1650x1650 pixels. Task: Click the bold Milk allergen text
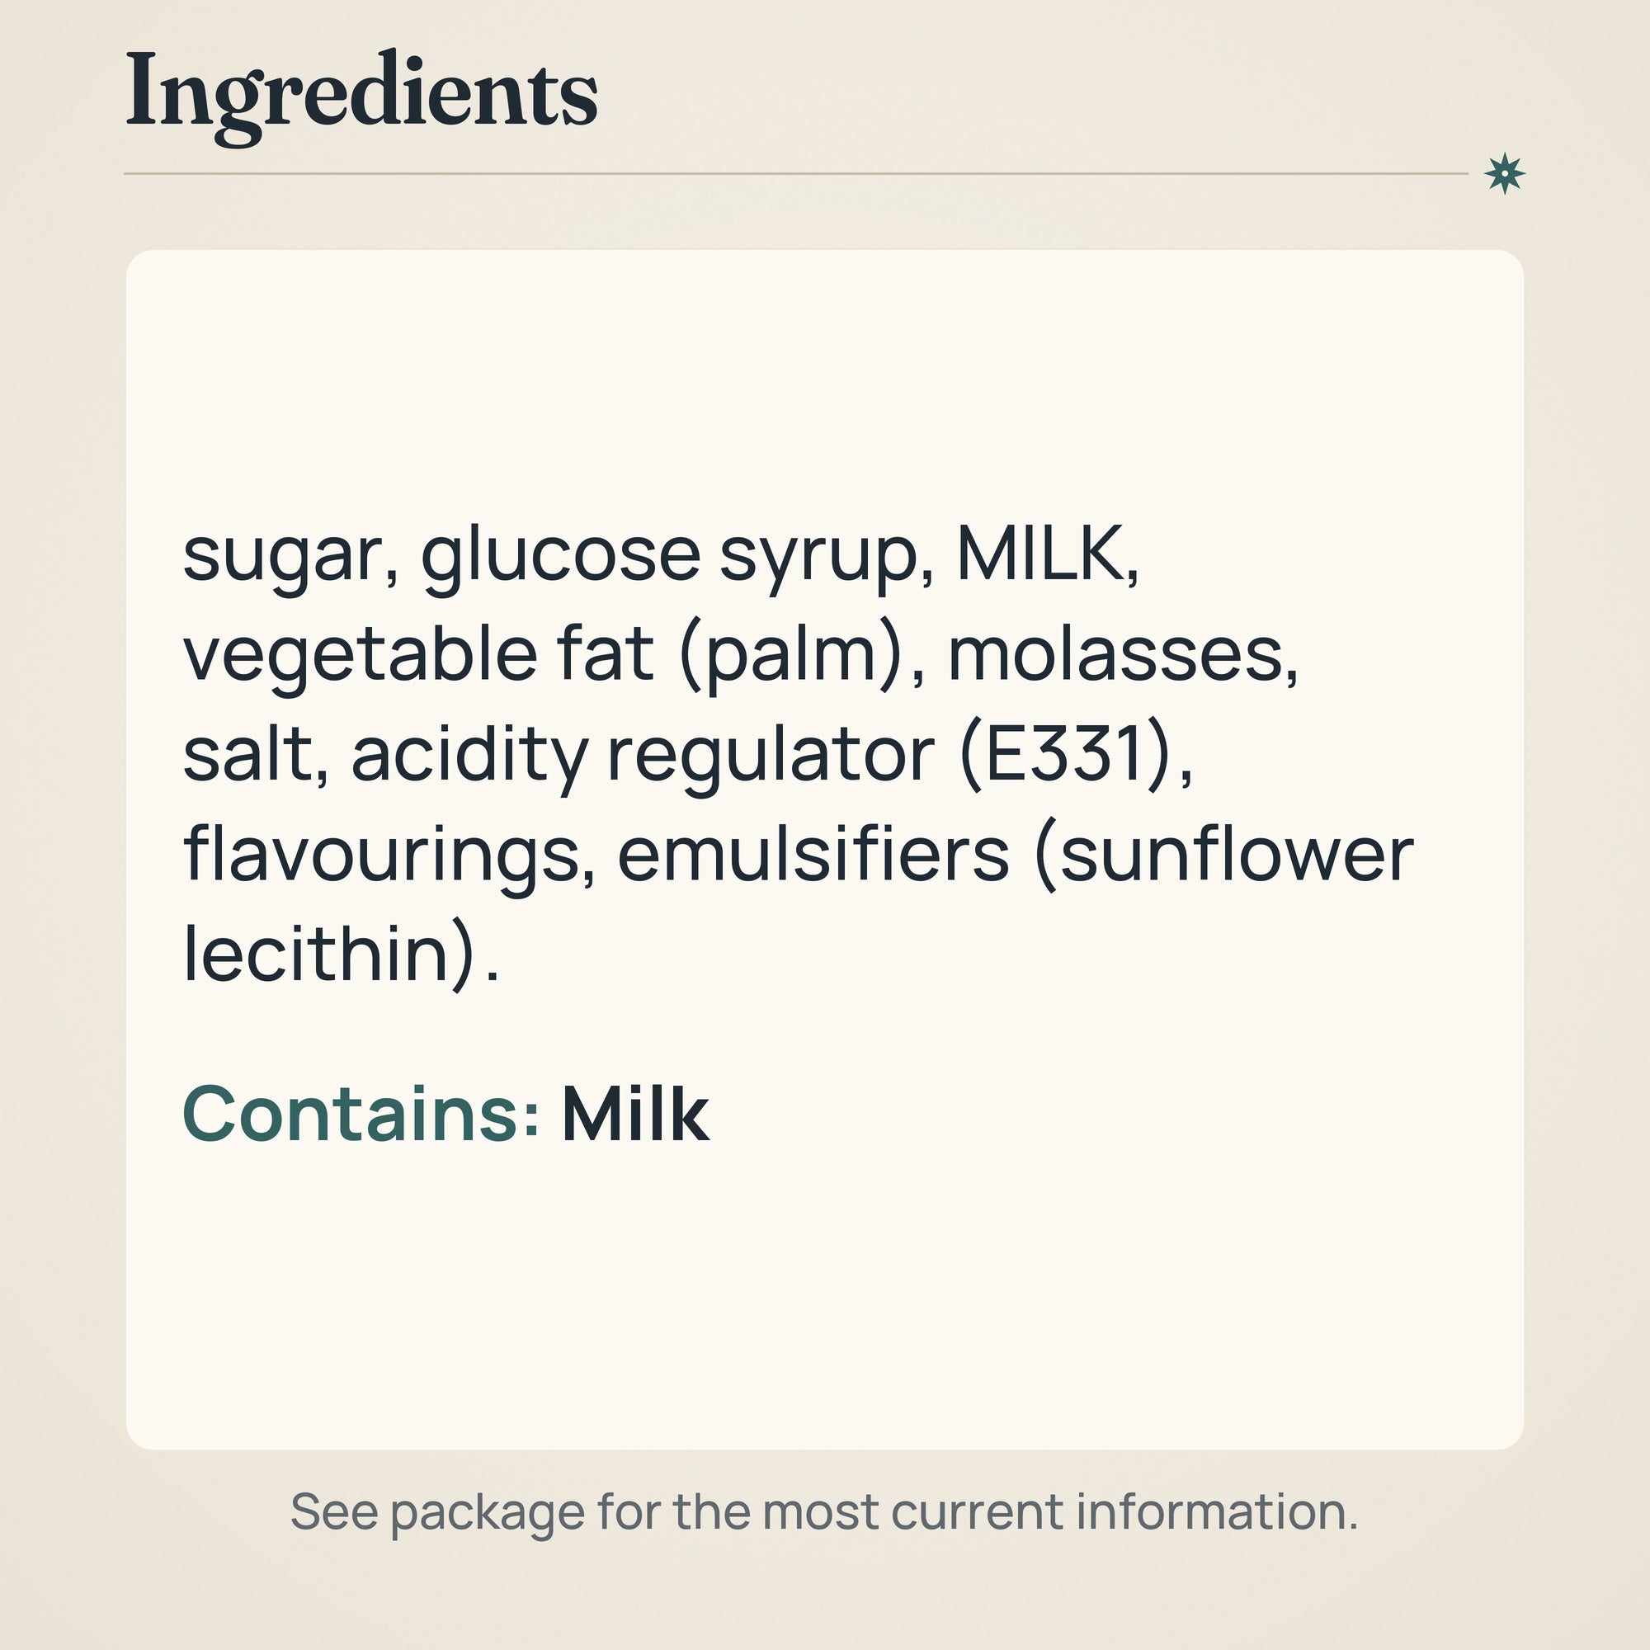(634, 1114)
